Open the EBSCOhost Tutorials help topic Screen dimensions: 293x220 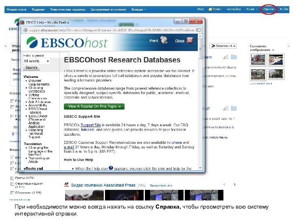point(38,110)
